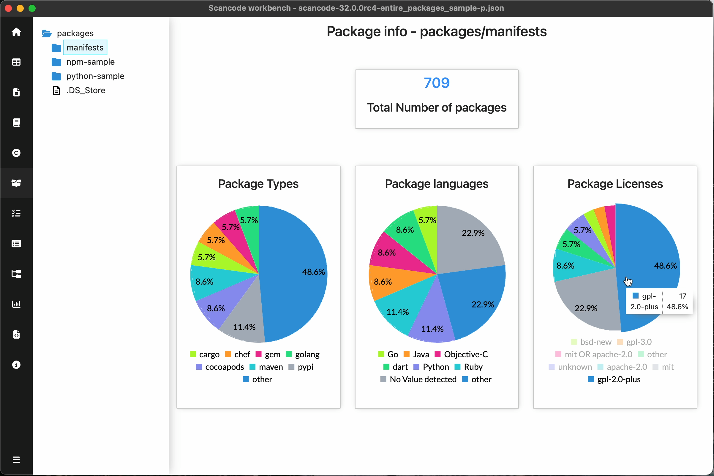
Task: Open the table view sidebar icon
Action: 16,62
